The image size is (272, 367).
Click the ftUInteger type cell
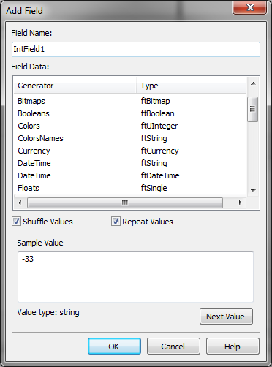click(x=159, y=126)
